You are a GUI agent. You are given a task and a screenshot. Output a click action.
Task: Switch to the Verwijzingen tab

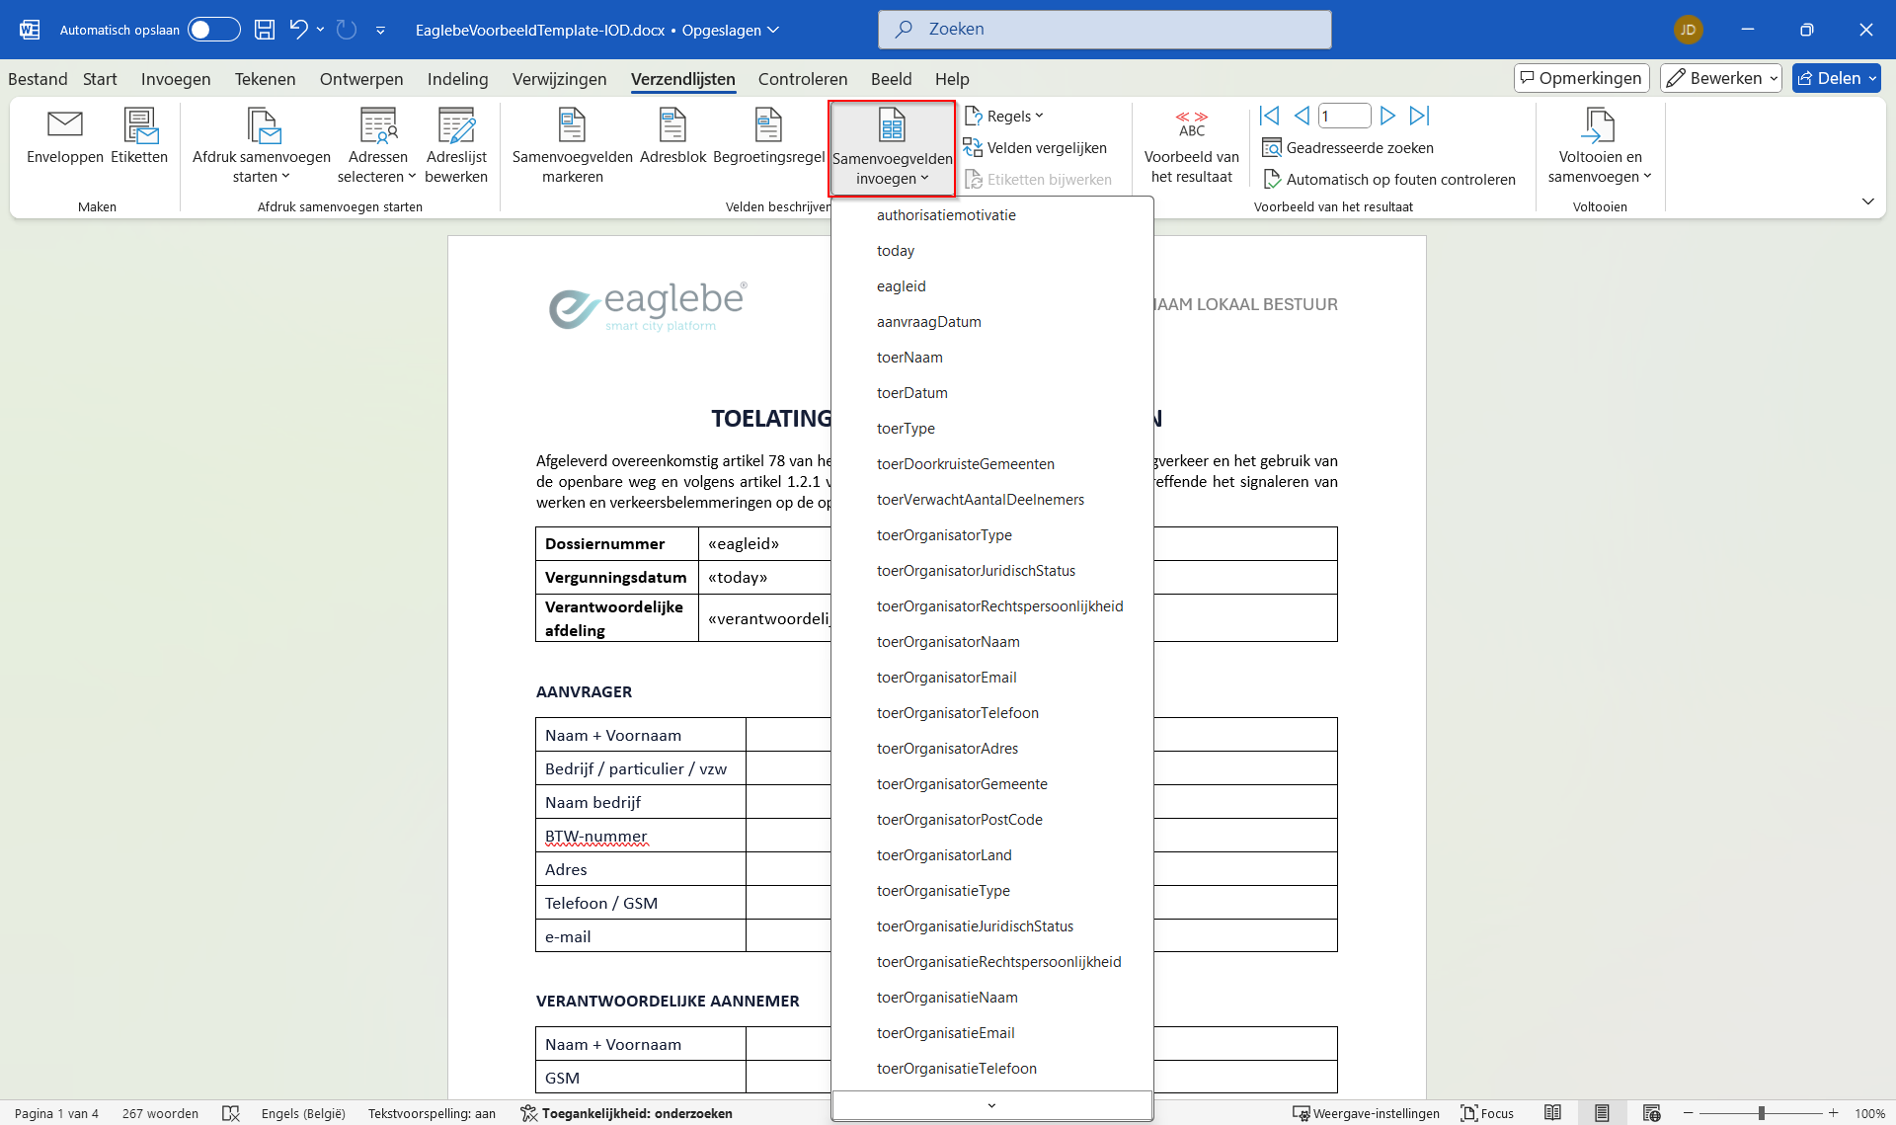click(559, 79)
